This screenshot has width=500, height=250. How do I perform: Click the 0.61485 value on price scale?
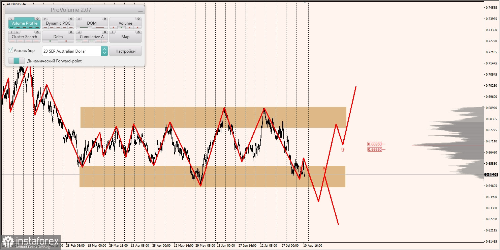[492, 241]
